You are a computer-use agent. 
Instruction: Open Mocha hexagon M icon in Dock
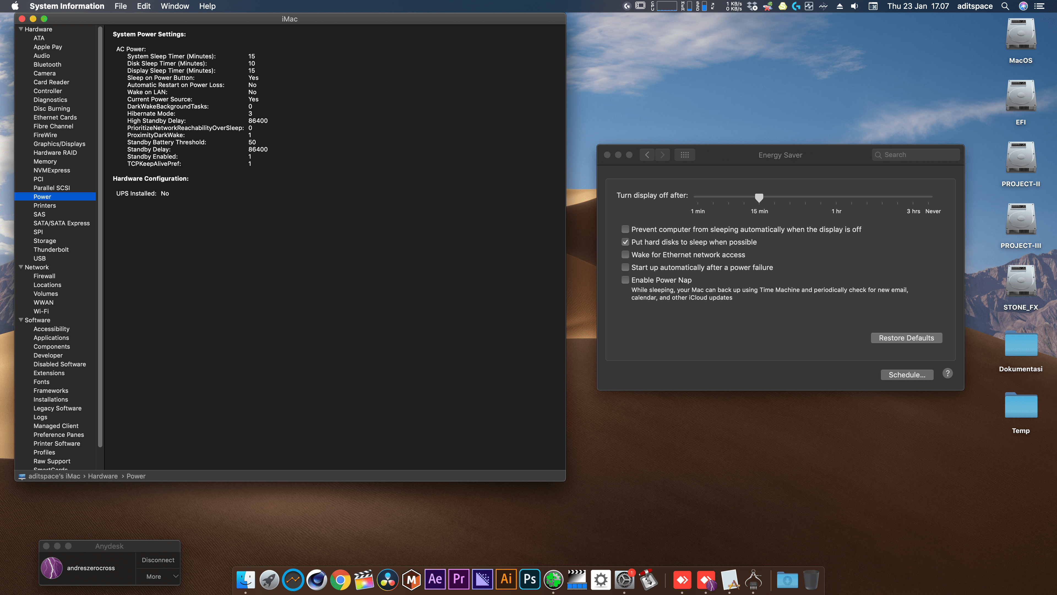(x=412, y=580)
